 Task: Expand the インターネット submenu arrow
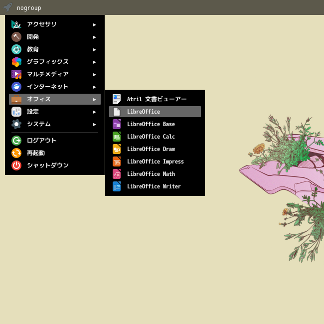94,87
